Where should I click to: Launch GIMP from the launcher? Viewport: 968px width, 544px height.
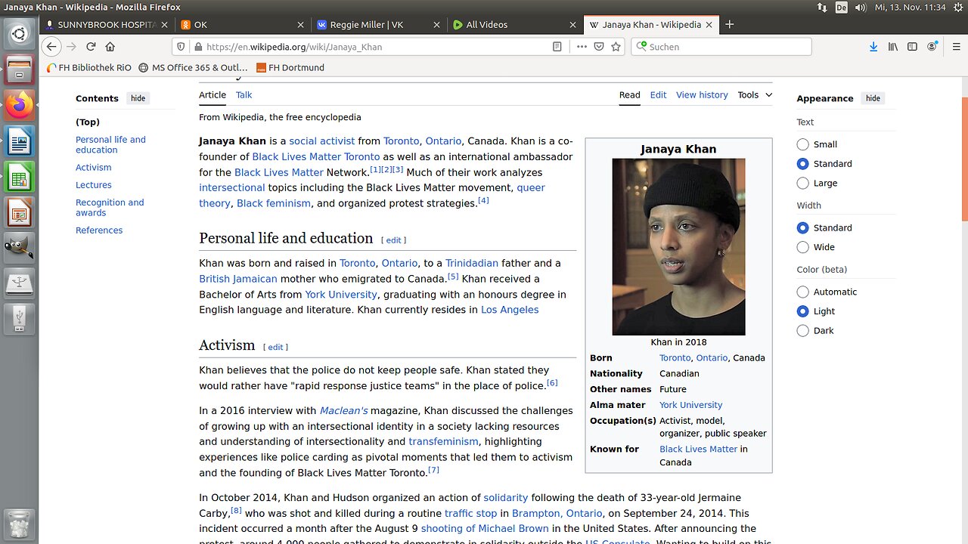point(19,249)
